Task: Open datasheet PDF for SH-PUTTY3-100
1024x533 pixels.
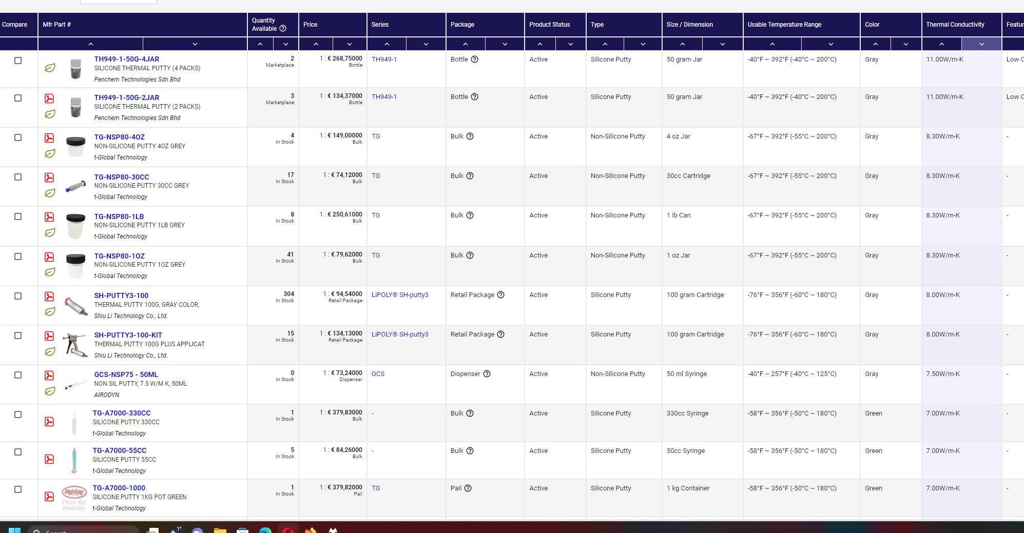Action: click(49, 297)
